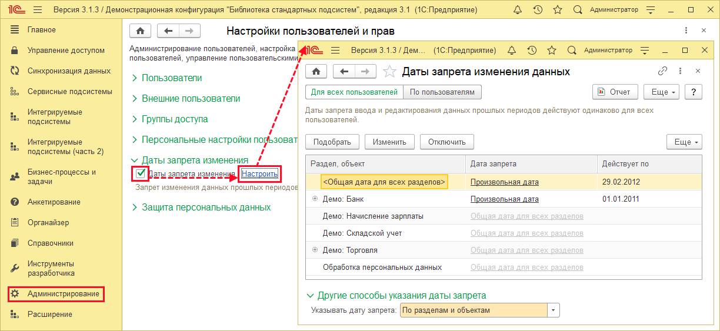The image size is (720, 331).
Task: Select Для всех пользователей mode
Action: coord(354,92)
